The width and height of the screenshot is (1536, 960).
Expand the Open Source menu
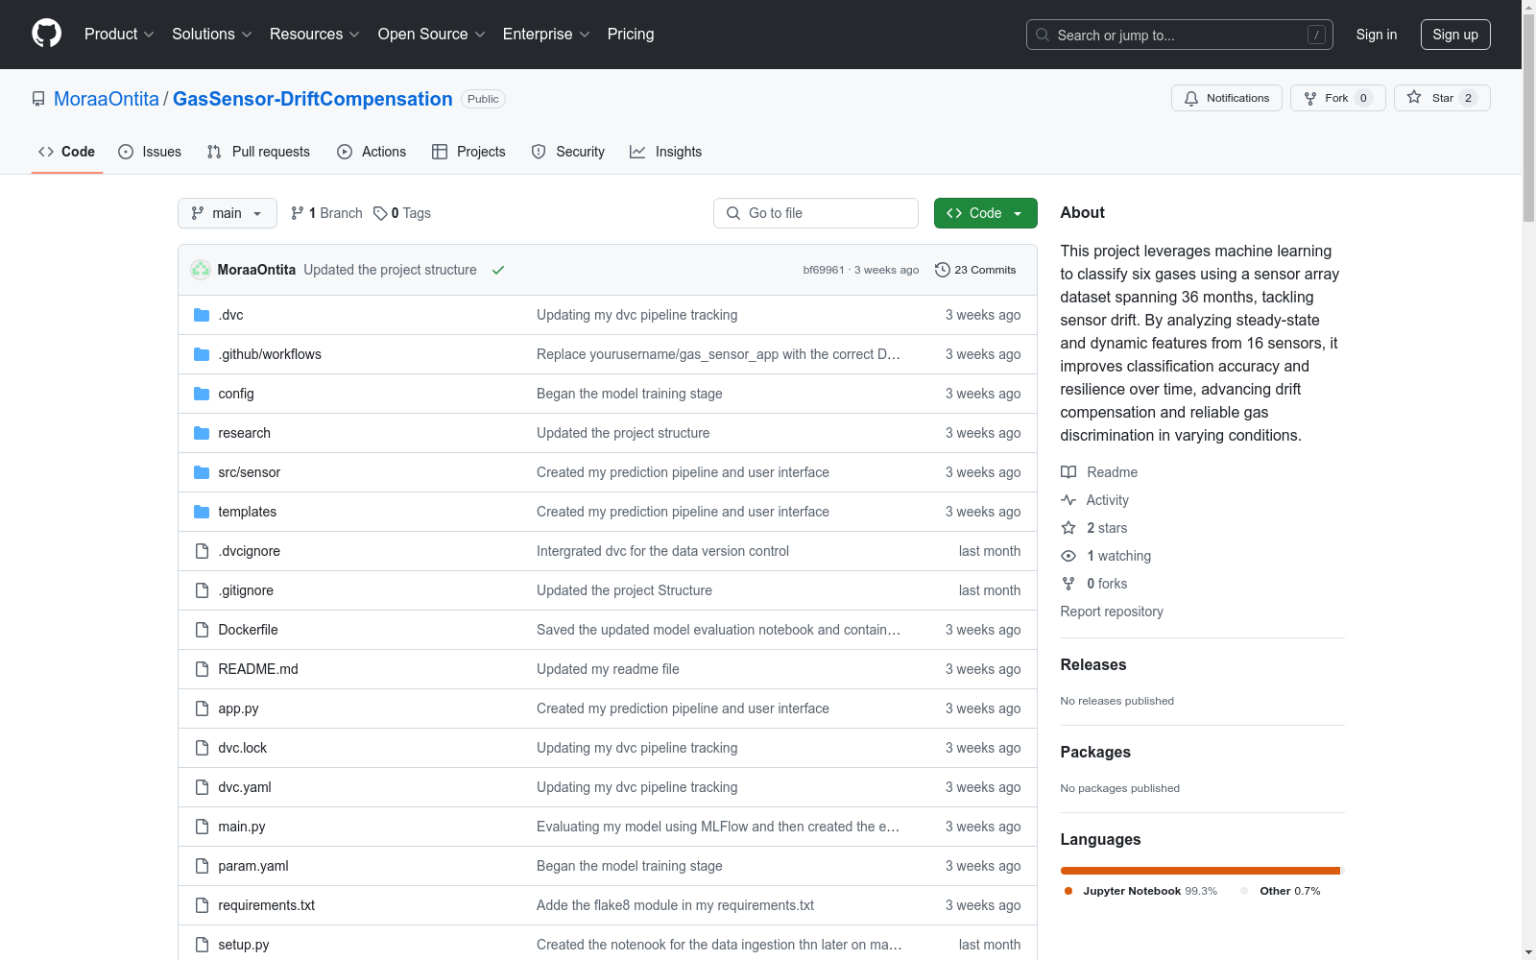[x=431, y=34]
